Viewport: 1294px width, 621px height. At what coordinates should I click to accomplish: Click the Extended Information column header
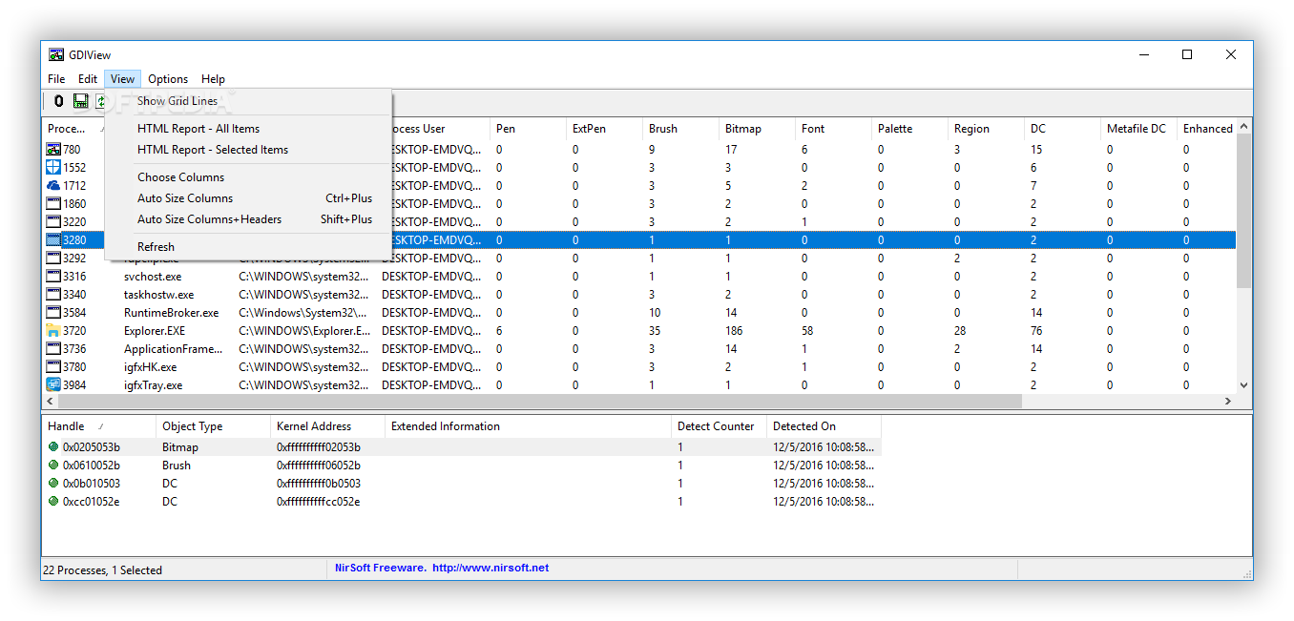pyautogui.click(x=529, y=426)
